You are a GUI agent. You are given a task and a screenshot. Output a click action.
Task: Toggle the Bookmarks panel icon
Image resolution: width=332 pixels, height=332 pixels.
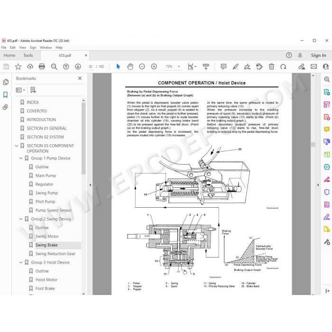5,95
